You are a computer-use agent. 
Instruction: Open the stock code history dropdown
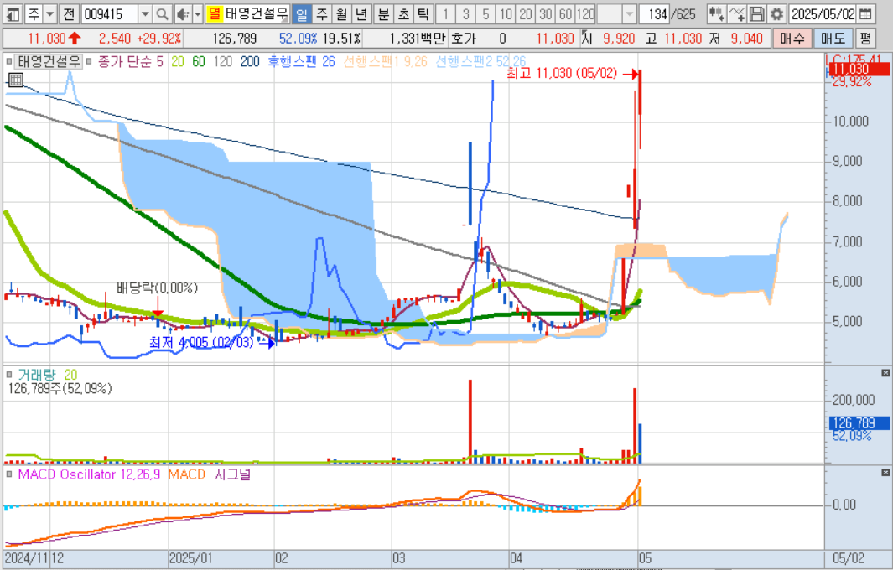click(x=145, y=13)
